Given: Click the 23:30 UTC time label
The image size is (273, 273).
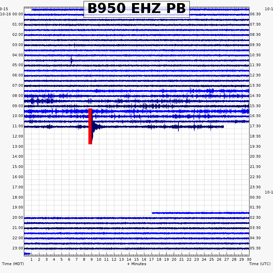Looking at the screenshot, I should 255,187.
